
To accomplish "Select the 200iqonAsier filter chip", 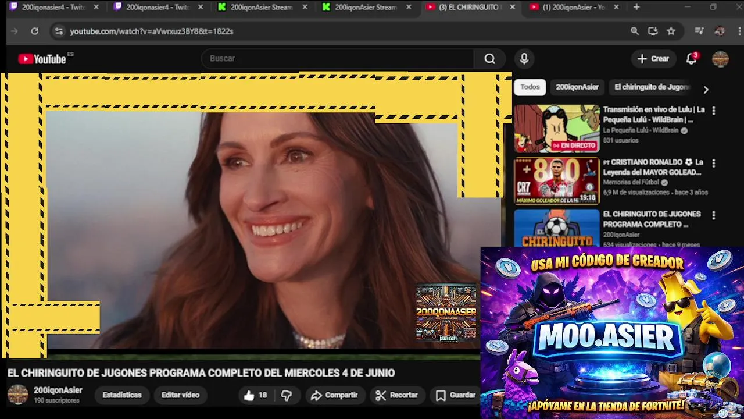I will pyautogui.click(x=577, y=87).
